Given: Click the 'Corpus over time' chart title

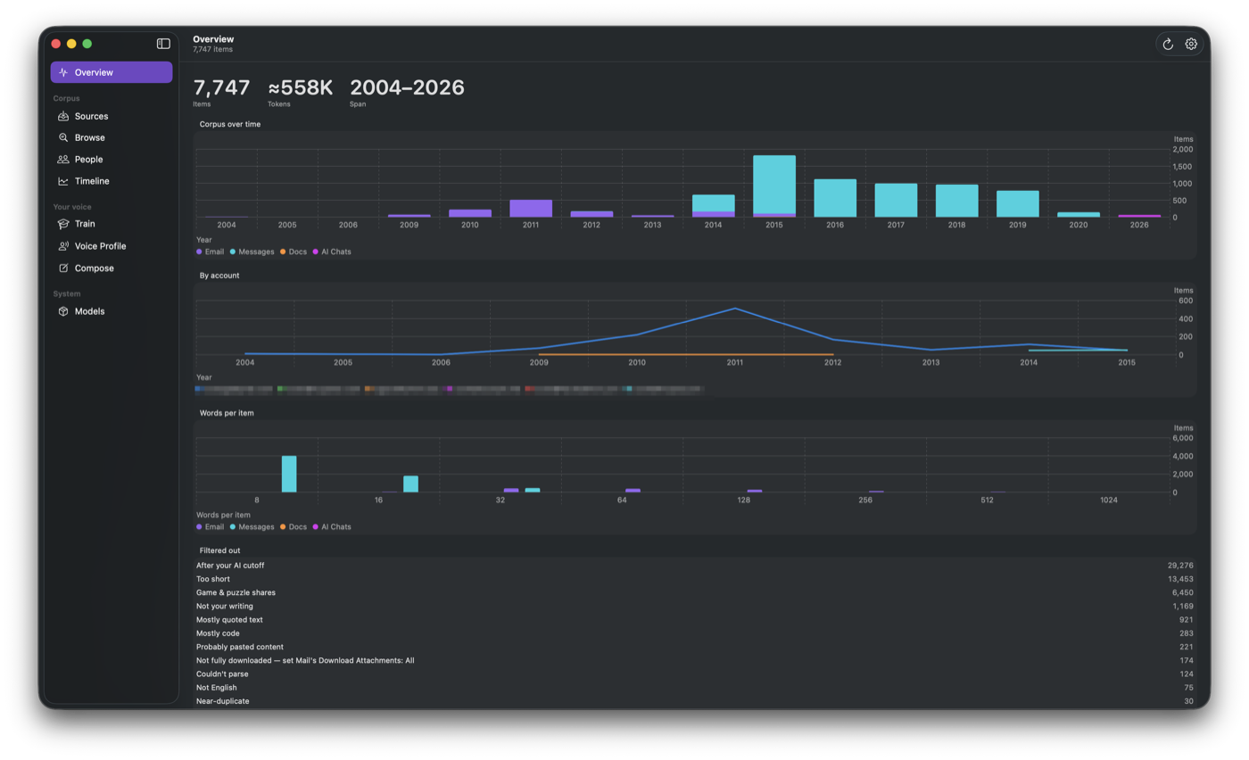Looking at the screenshot, I should click(x=230, y=124).
